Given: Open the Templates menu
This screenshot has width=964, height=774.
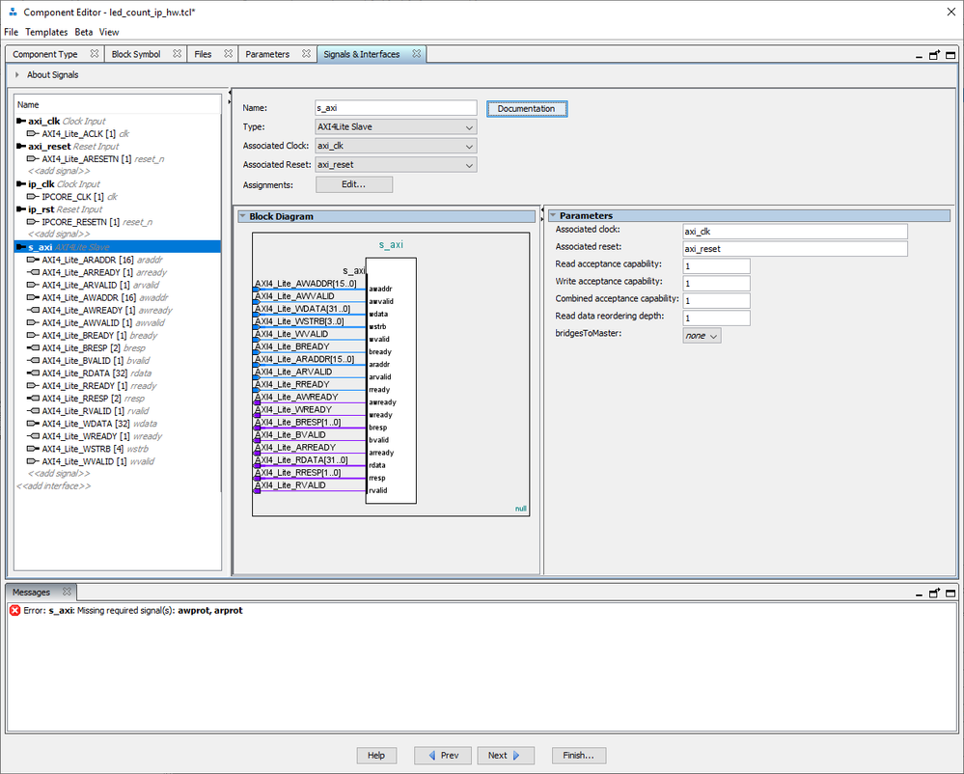Looking at the screenshot, I should (x=46, y=32).
